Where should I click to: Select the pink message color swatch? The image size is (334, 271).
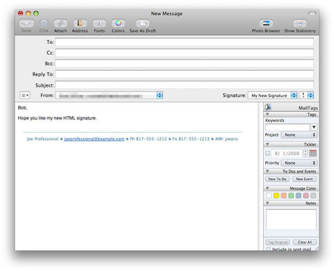306,196
